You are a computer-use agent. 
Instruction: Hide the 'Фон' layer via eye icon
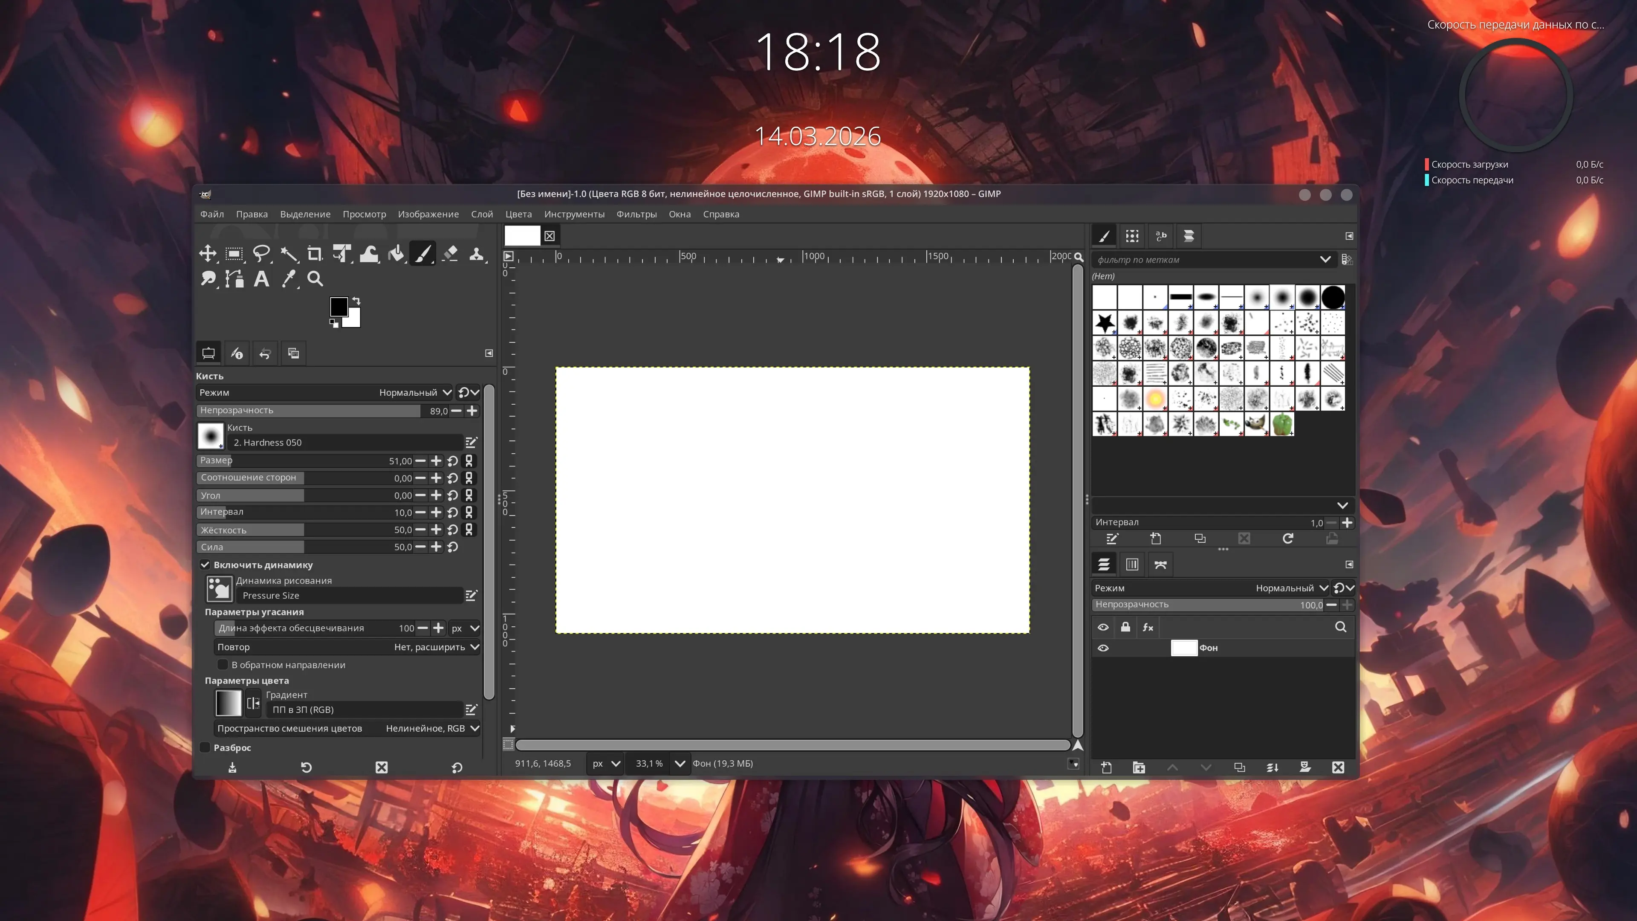click(x=1103, y=648)
